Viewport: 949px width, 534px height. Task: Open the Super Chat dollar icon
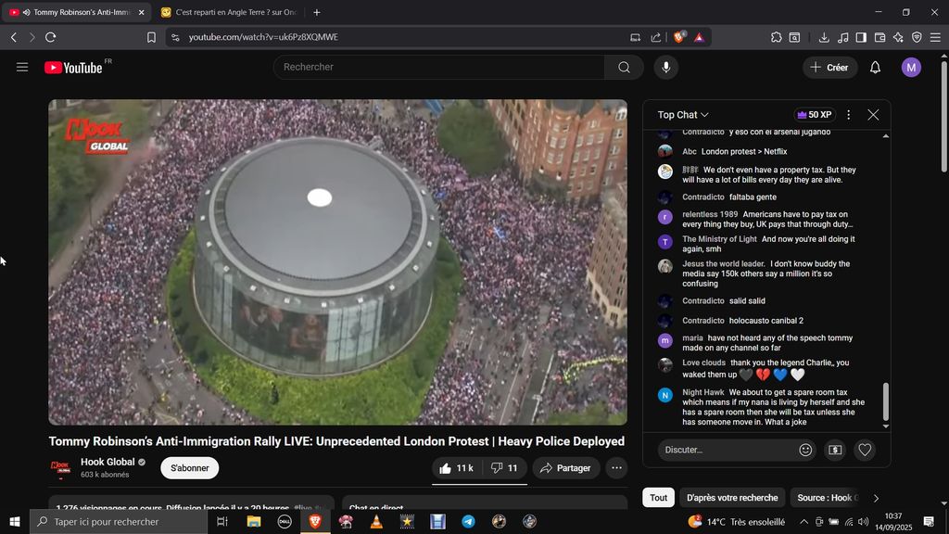pos(835,450)
